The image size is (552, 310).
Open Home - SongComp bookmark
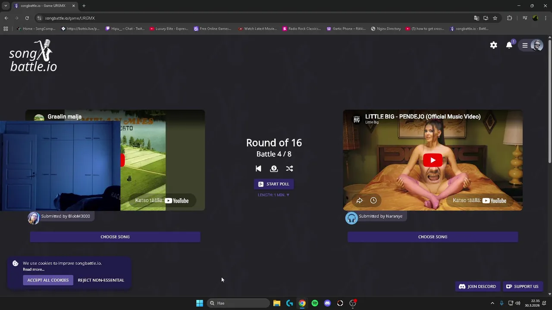pos(36,29)
